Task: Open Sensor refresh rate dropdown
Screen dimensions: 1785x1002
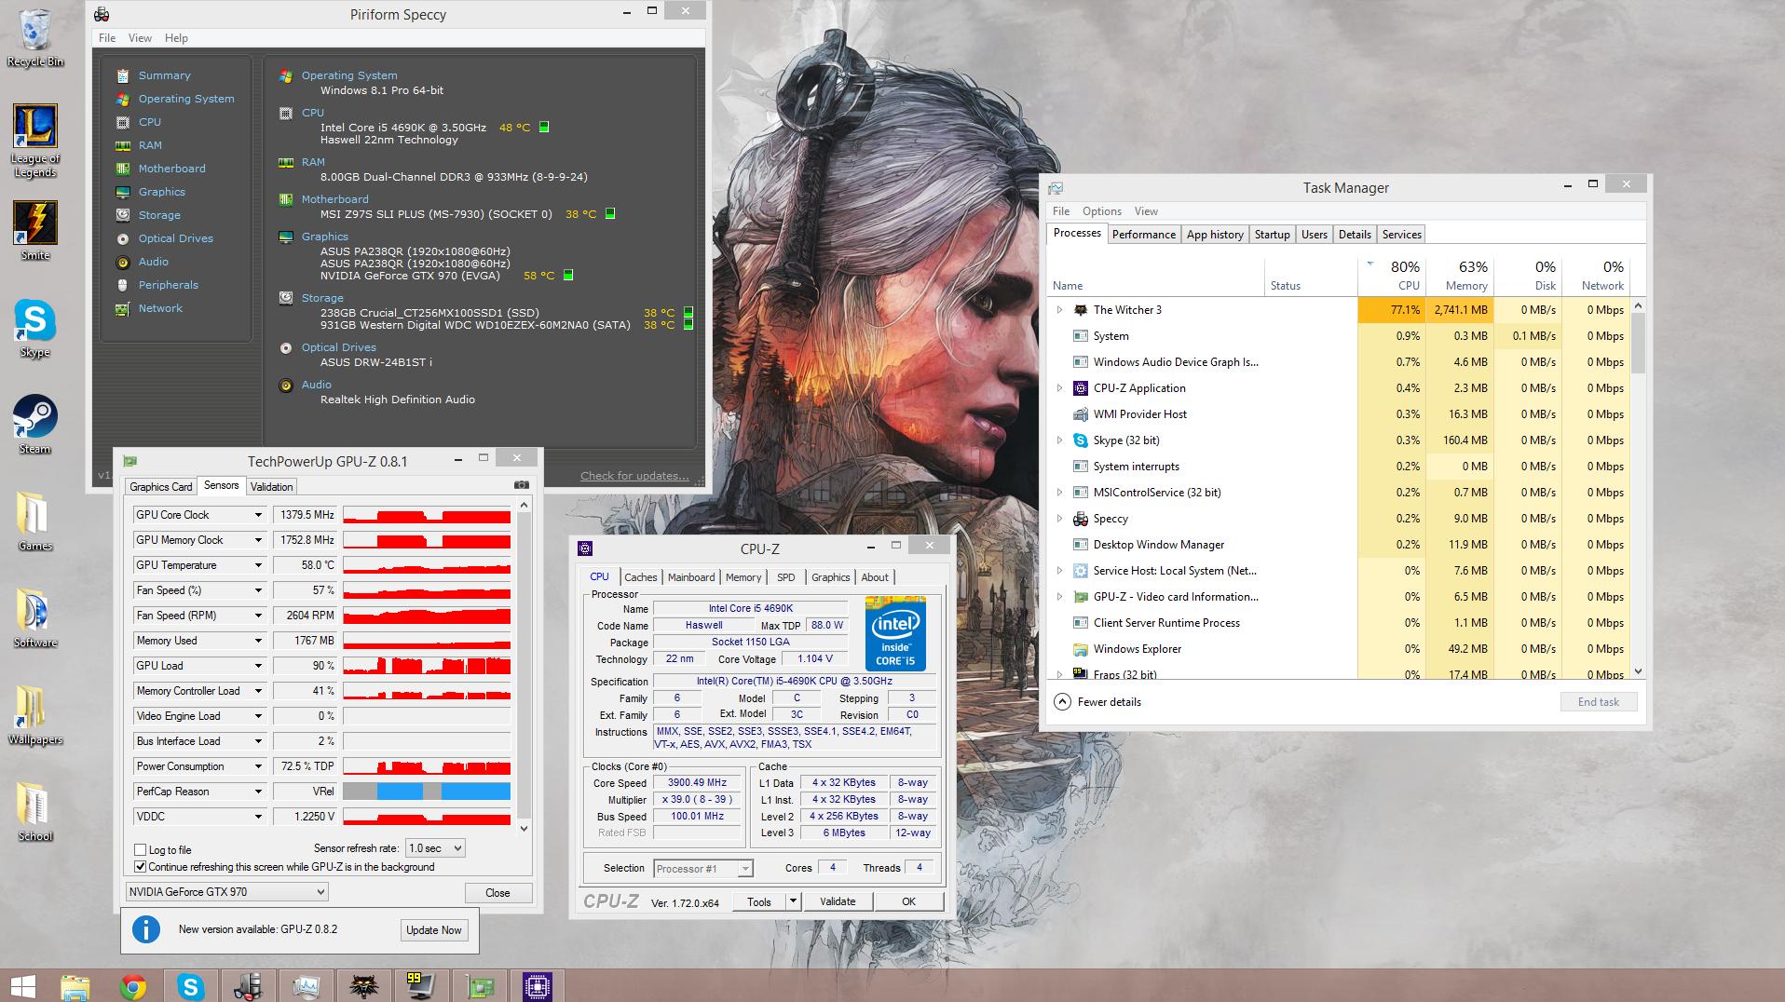Action: pos(435,848)
